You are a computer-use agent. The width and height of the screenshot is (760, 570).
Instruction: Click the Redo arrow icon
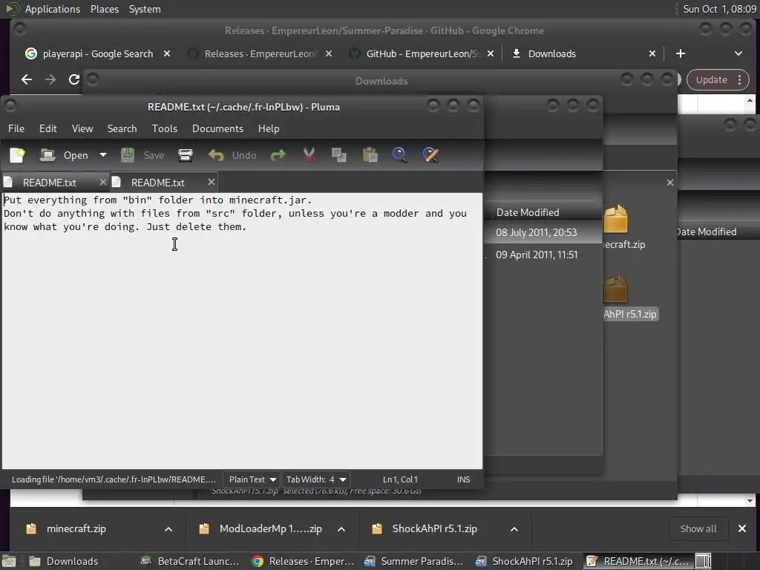[278, 155]
